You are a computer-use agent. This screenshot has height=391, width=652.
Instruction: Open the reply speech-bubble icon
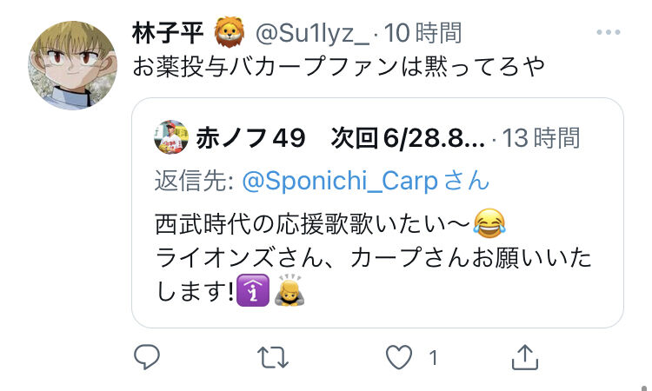pos(147,356)
